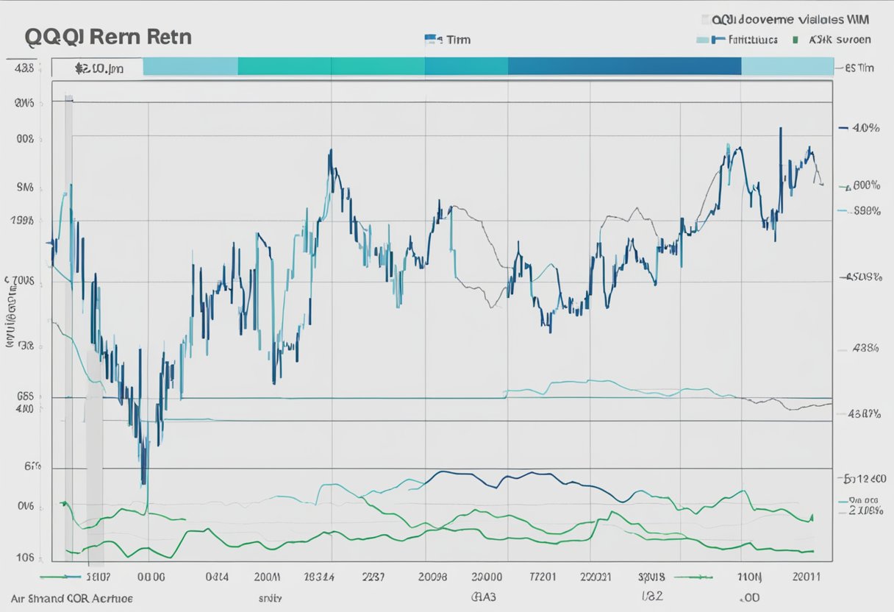
Task: Click the green marker beside 600% right label
Action: 846,188
